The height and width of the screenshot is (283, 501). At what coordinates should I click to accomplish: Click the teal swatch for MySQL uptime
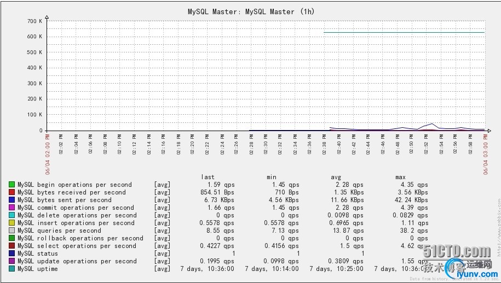click(x=12, y=269)
